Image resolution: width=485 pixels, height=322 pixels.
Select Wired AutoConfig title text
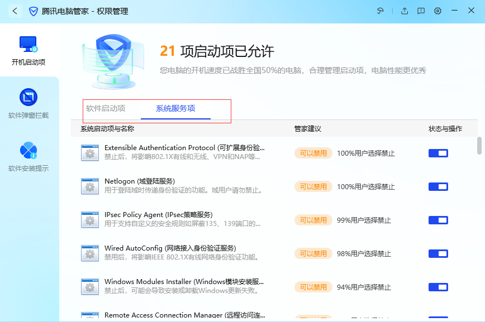tap(170, 248)
